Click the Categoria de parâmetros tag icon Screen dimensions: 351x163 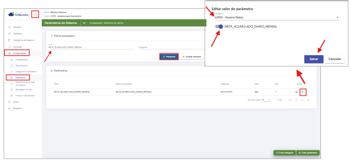click(x=12, y=72)
